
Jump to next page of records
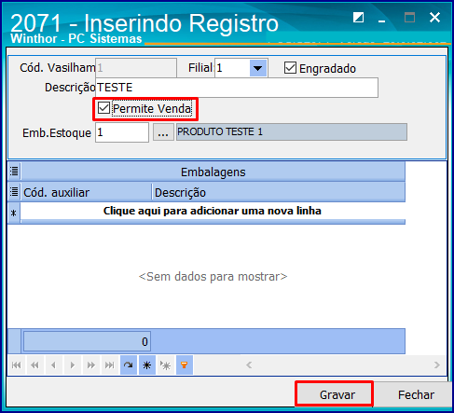pos(91,365)
